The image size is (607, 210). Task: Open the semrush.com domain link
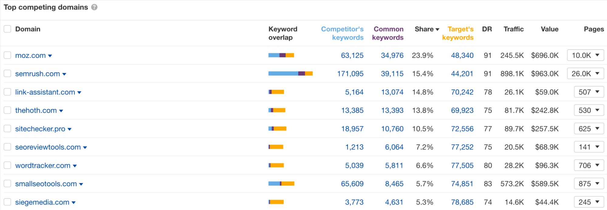(37, 74)
